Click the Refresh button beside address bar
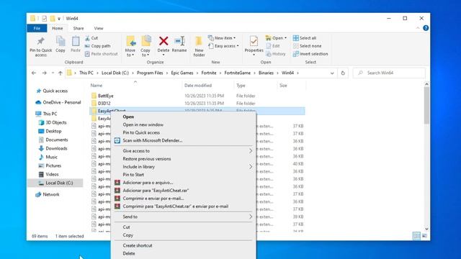Image resolution: width=461 pixels, height=259 pixels. point(343,73)
